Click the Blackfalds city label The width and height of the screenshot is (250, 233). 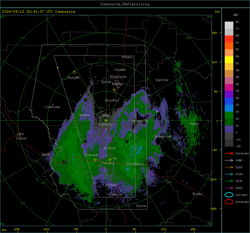[118, 77]
